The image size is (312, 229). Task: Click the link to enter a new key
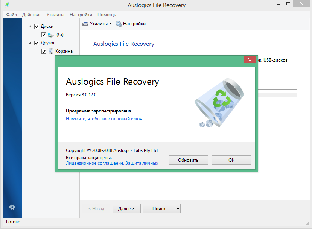(104, 118)
